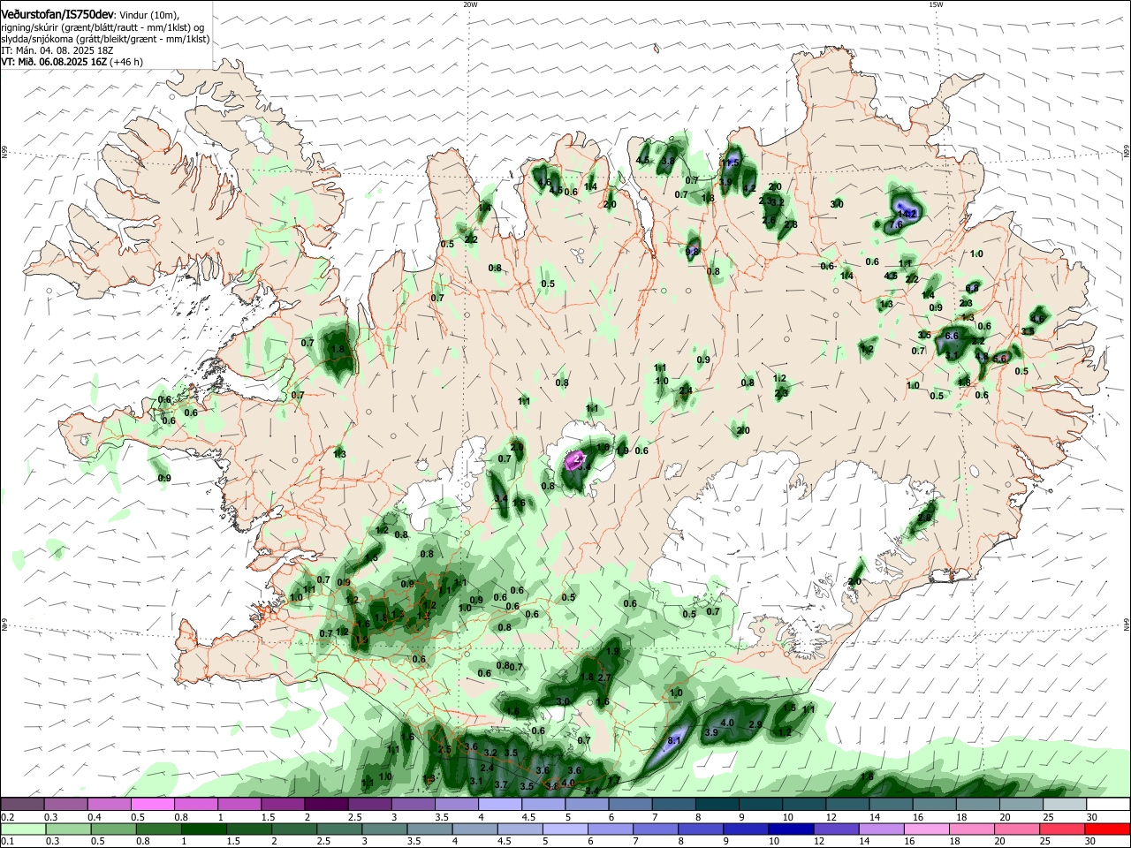Click top legend bright pink swatch 0.5–0.8

(x=152, y=804)
